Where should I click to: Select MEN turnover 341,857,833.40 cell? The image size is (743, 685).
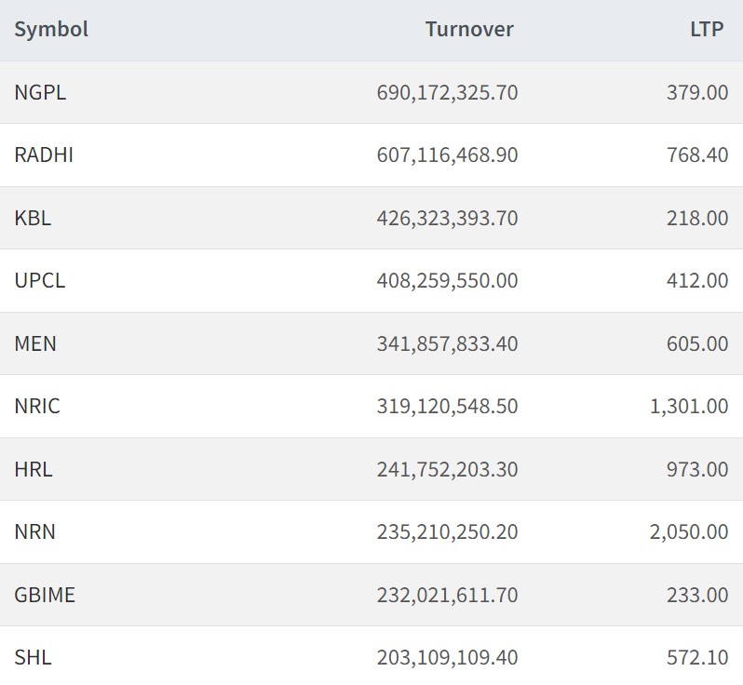[447, 343]
